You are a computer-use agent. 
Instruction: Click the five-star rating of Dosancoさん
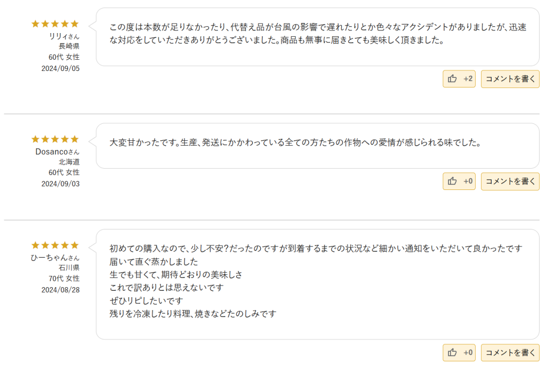pyautogui.click(x=55, y=139)
